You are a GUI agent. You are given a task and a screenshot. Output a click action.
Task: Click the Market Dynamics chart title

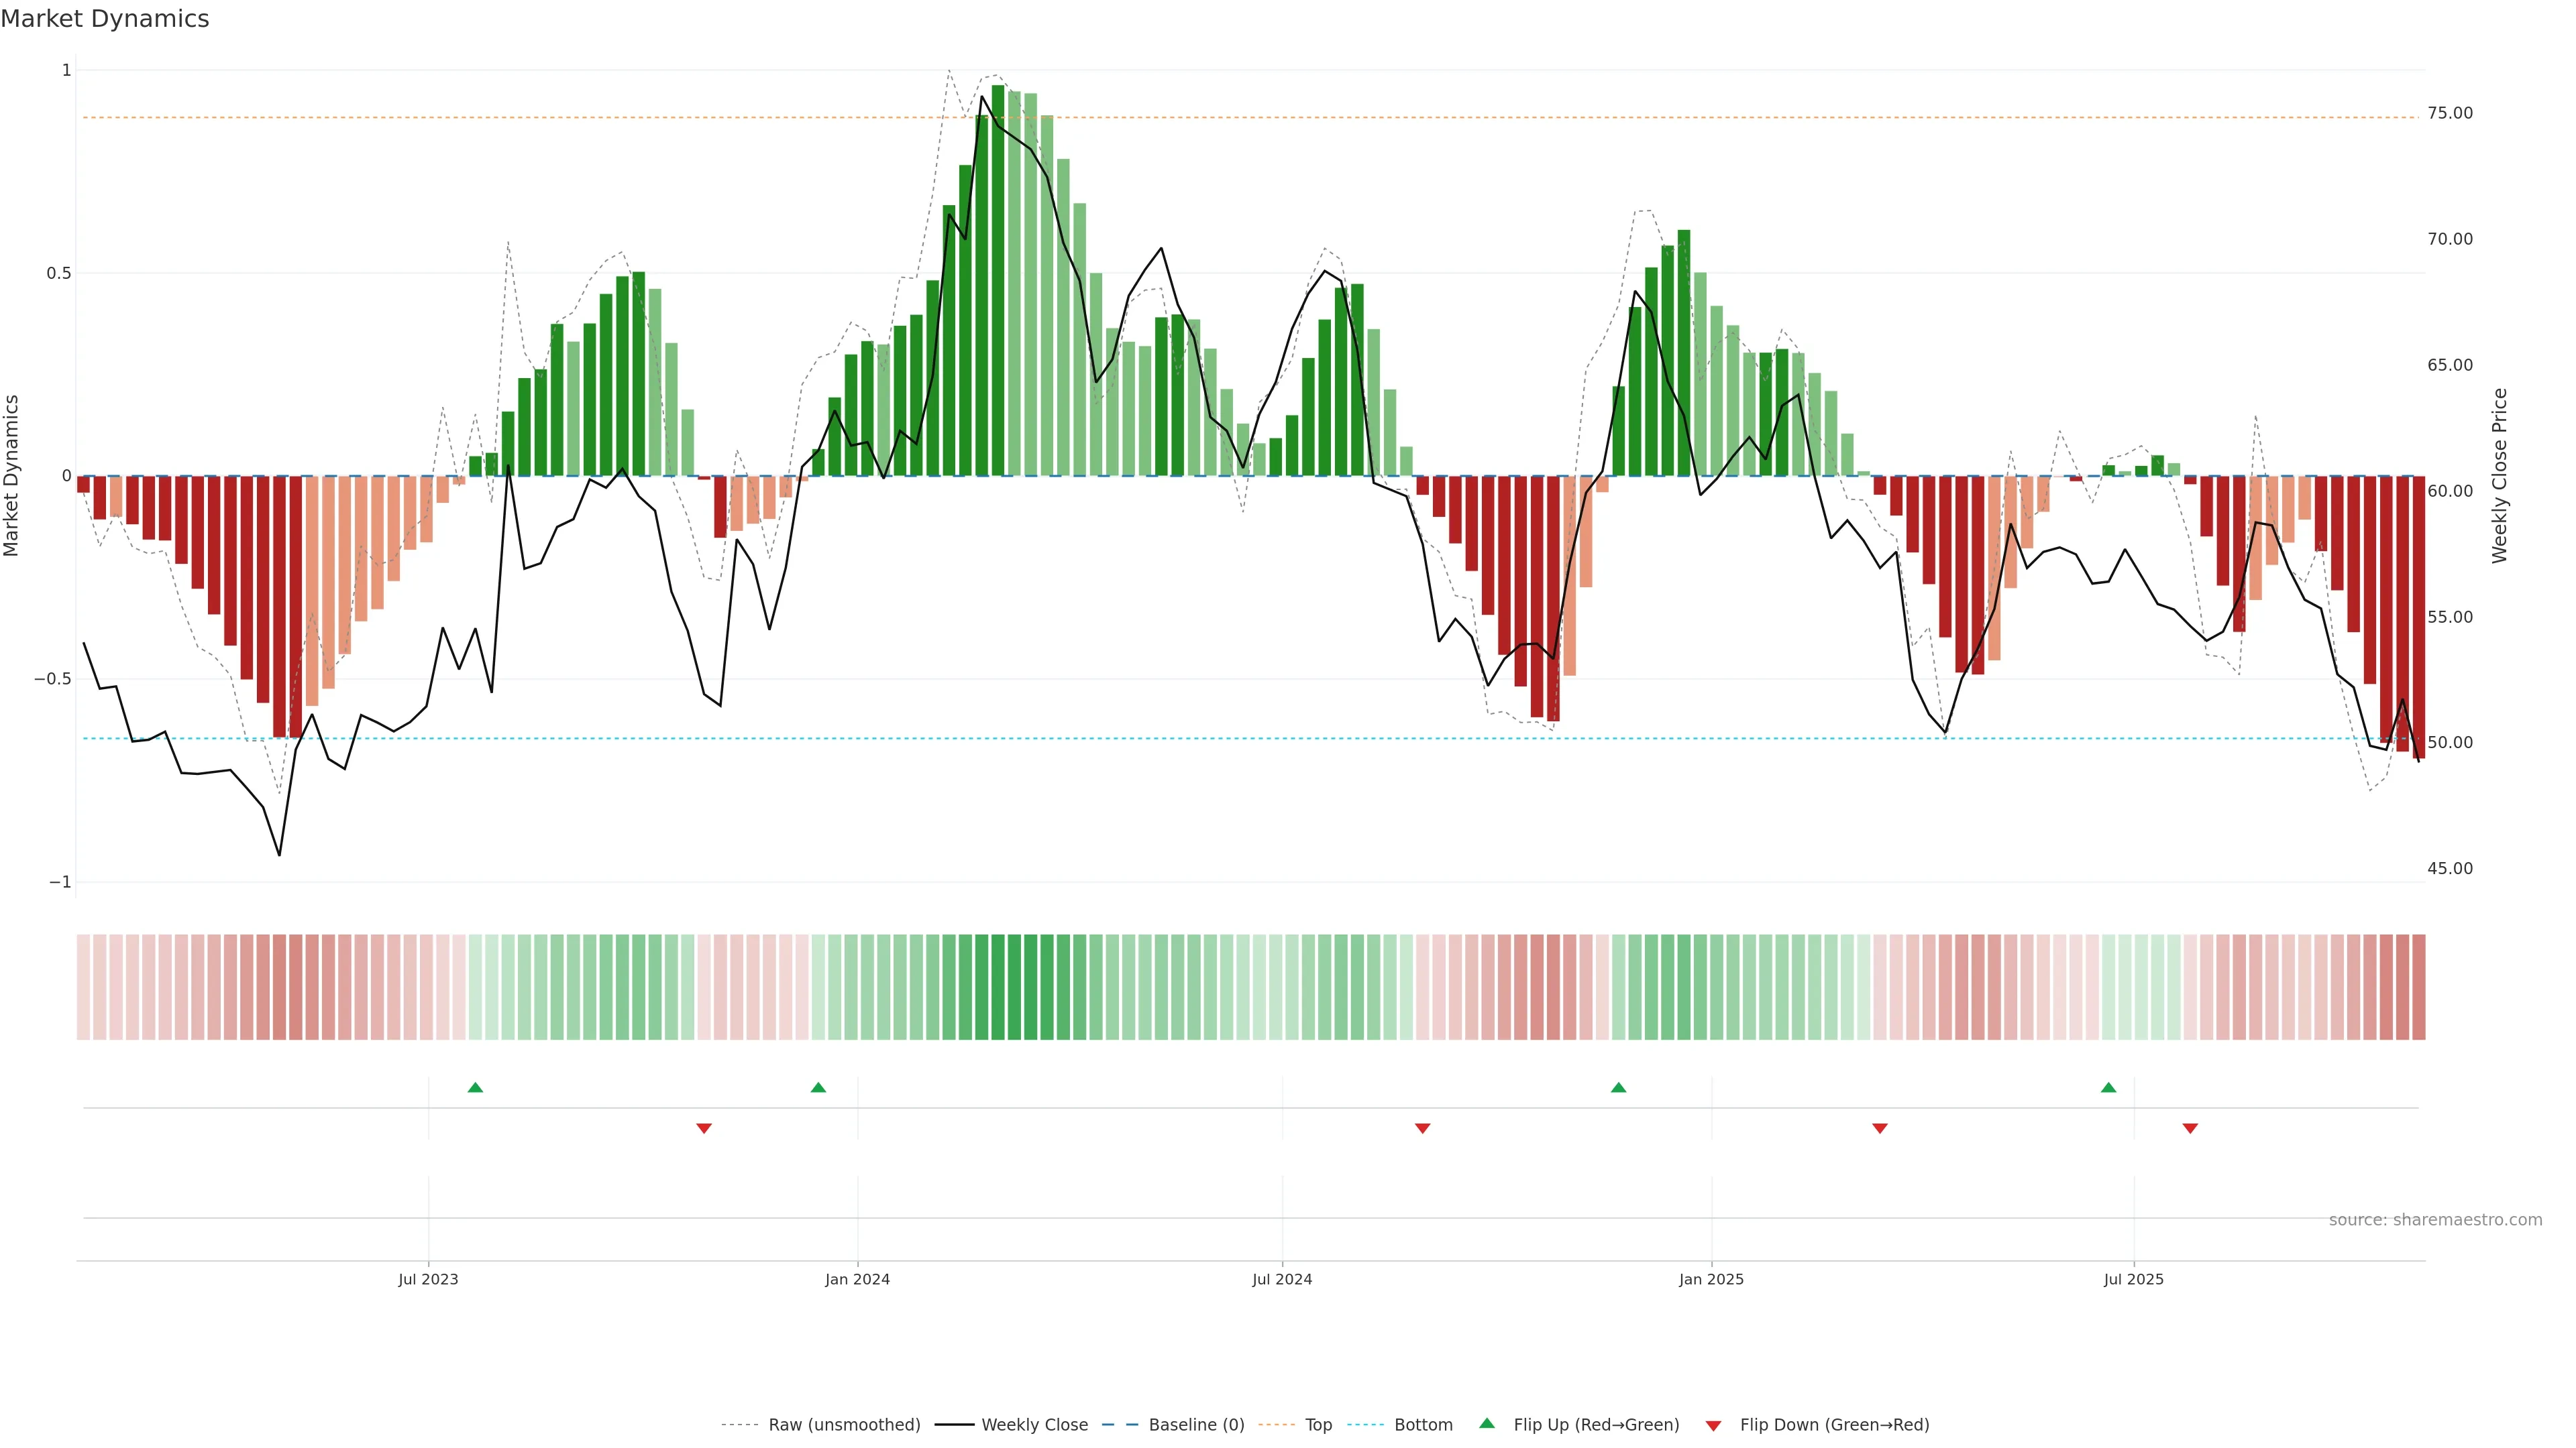(105, 19)
